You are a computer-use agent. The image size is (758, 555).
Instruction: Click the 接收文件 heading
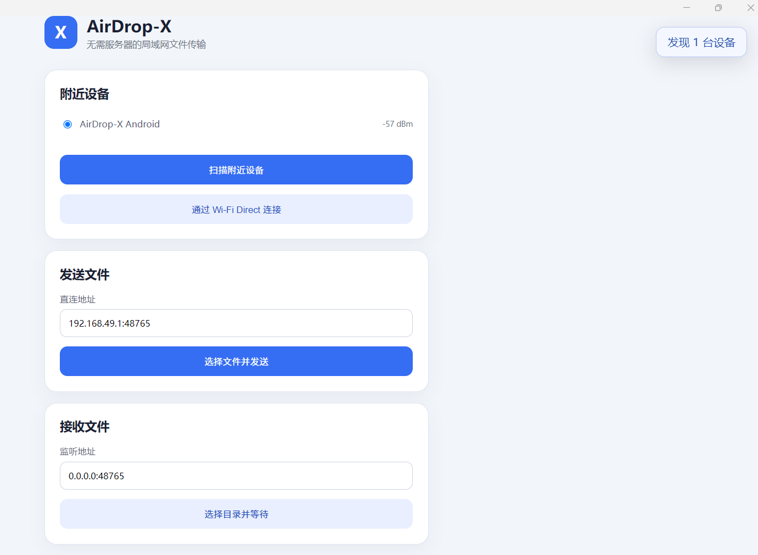(85, 427)
